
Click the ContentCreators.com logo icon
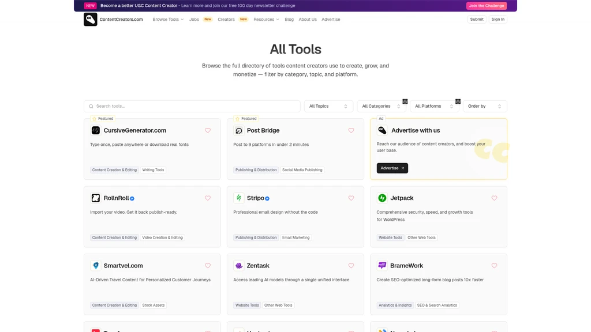click(91, 19)
